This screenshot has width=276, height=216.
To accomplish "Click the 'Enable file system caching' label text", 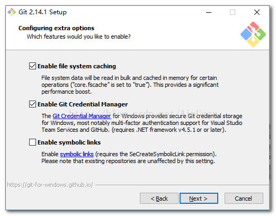I will point(77,66).
